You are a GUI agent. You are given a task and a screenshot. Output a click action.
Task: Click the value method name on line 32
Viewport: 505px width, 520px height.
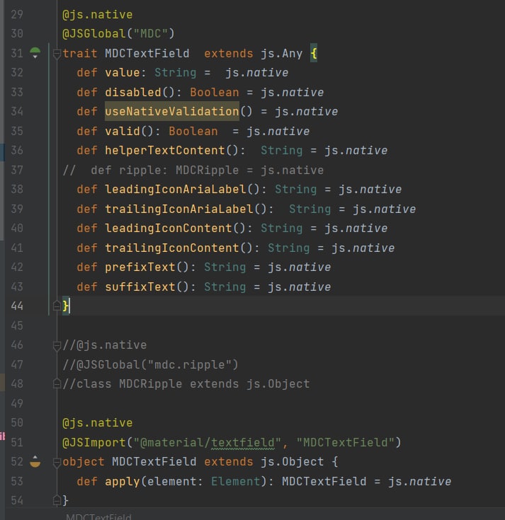123,73
